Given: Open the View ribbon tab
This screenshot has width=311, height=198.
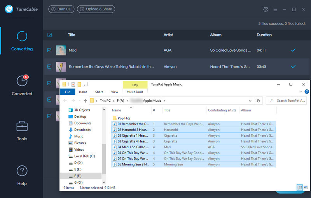Looking at the screenshot, I should tap(114, 92).
